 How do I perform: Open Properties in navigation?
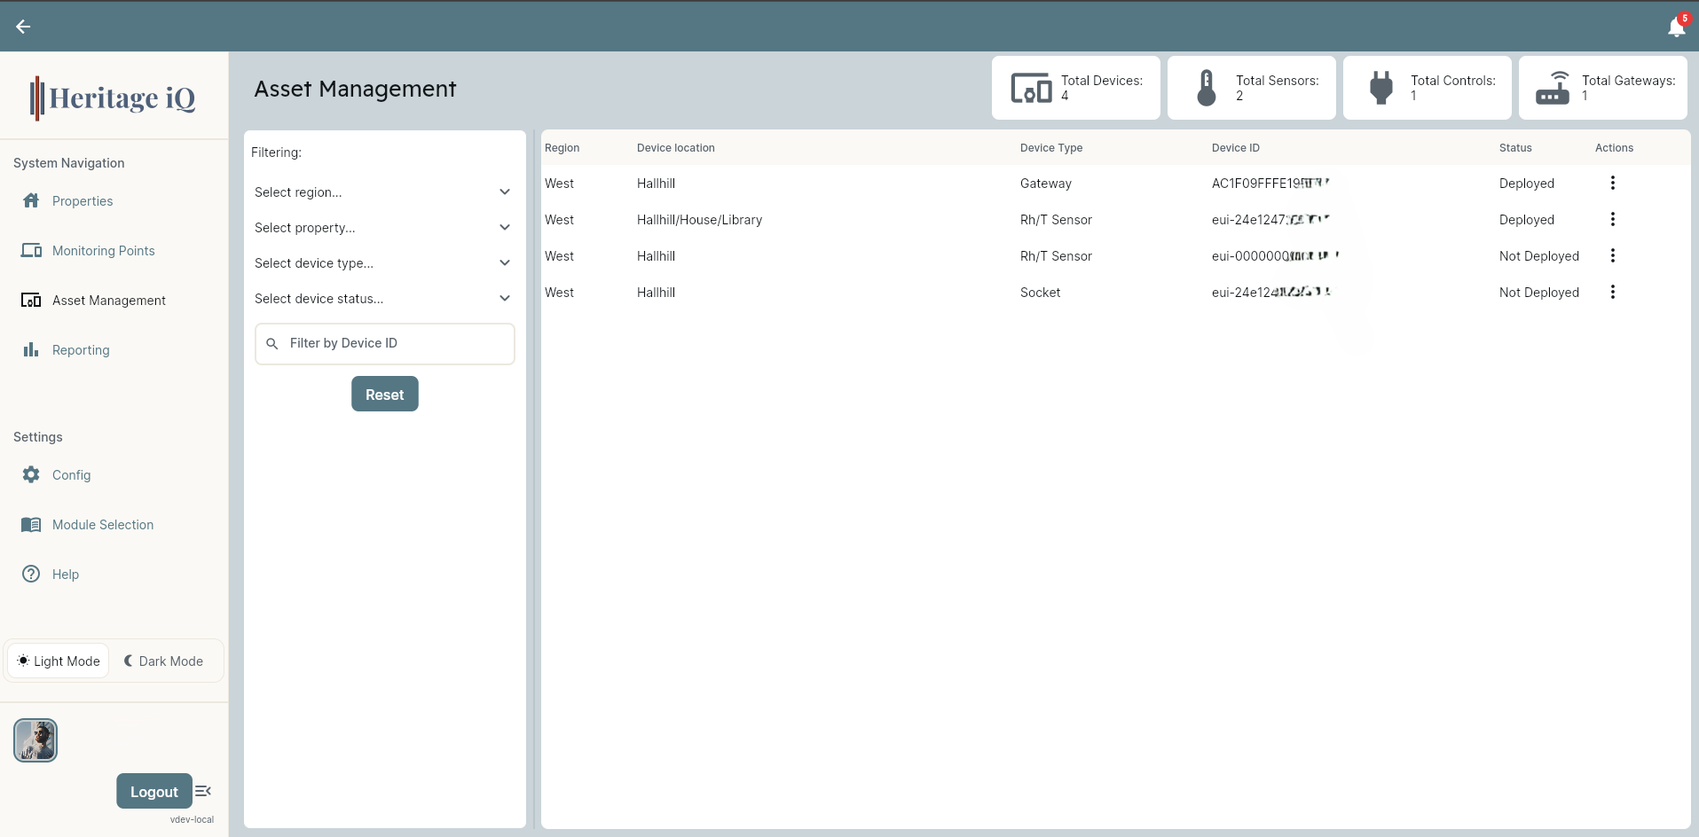pyautogui.click(x=83, y=201)
